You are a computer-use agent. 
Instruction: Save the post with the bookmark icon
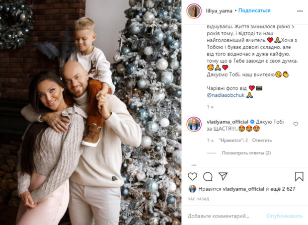pyautogui.click(x=299, y=176)
